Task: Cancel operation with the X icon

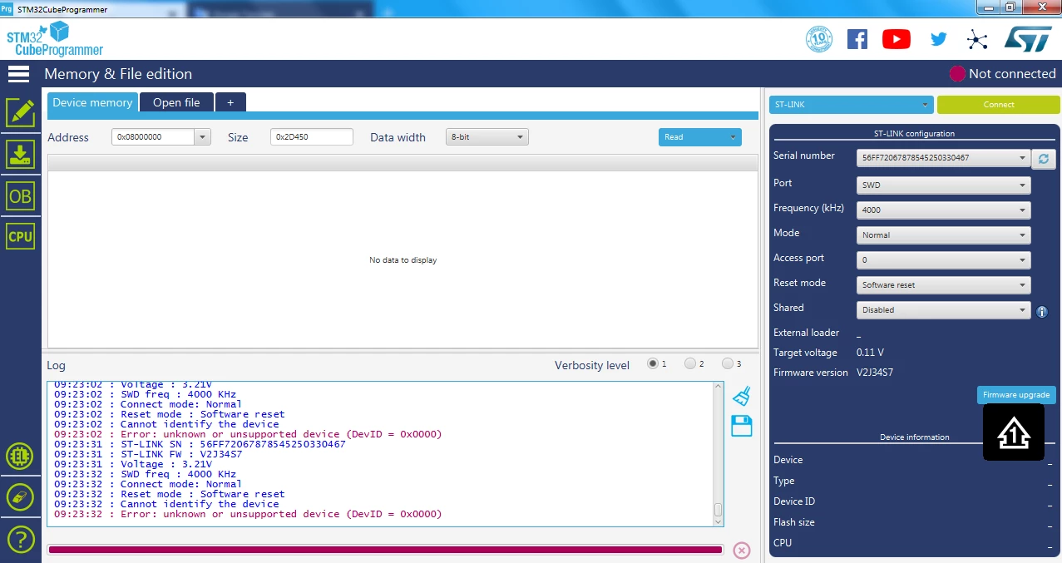Action: click(742, 550)
